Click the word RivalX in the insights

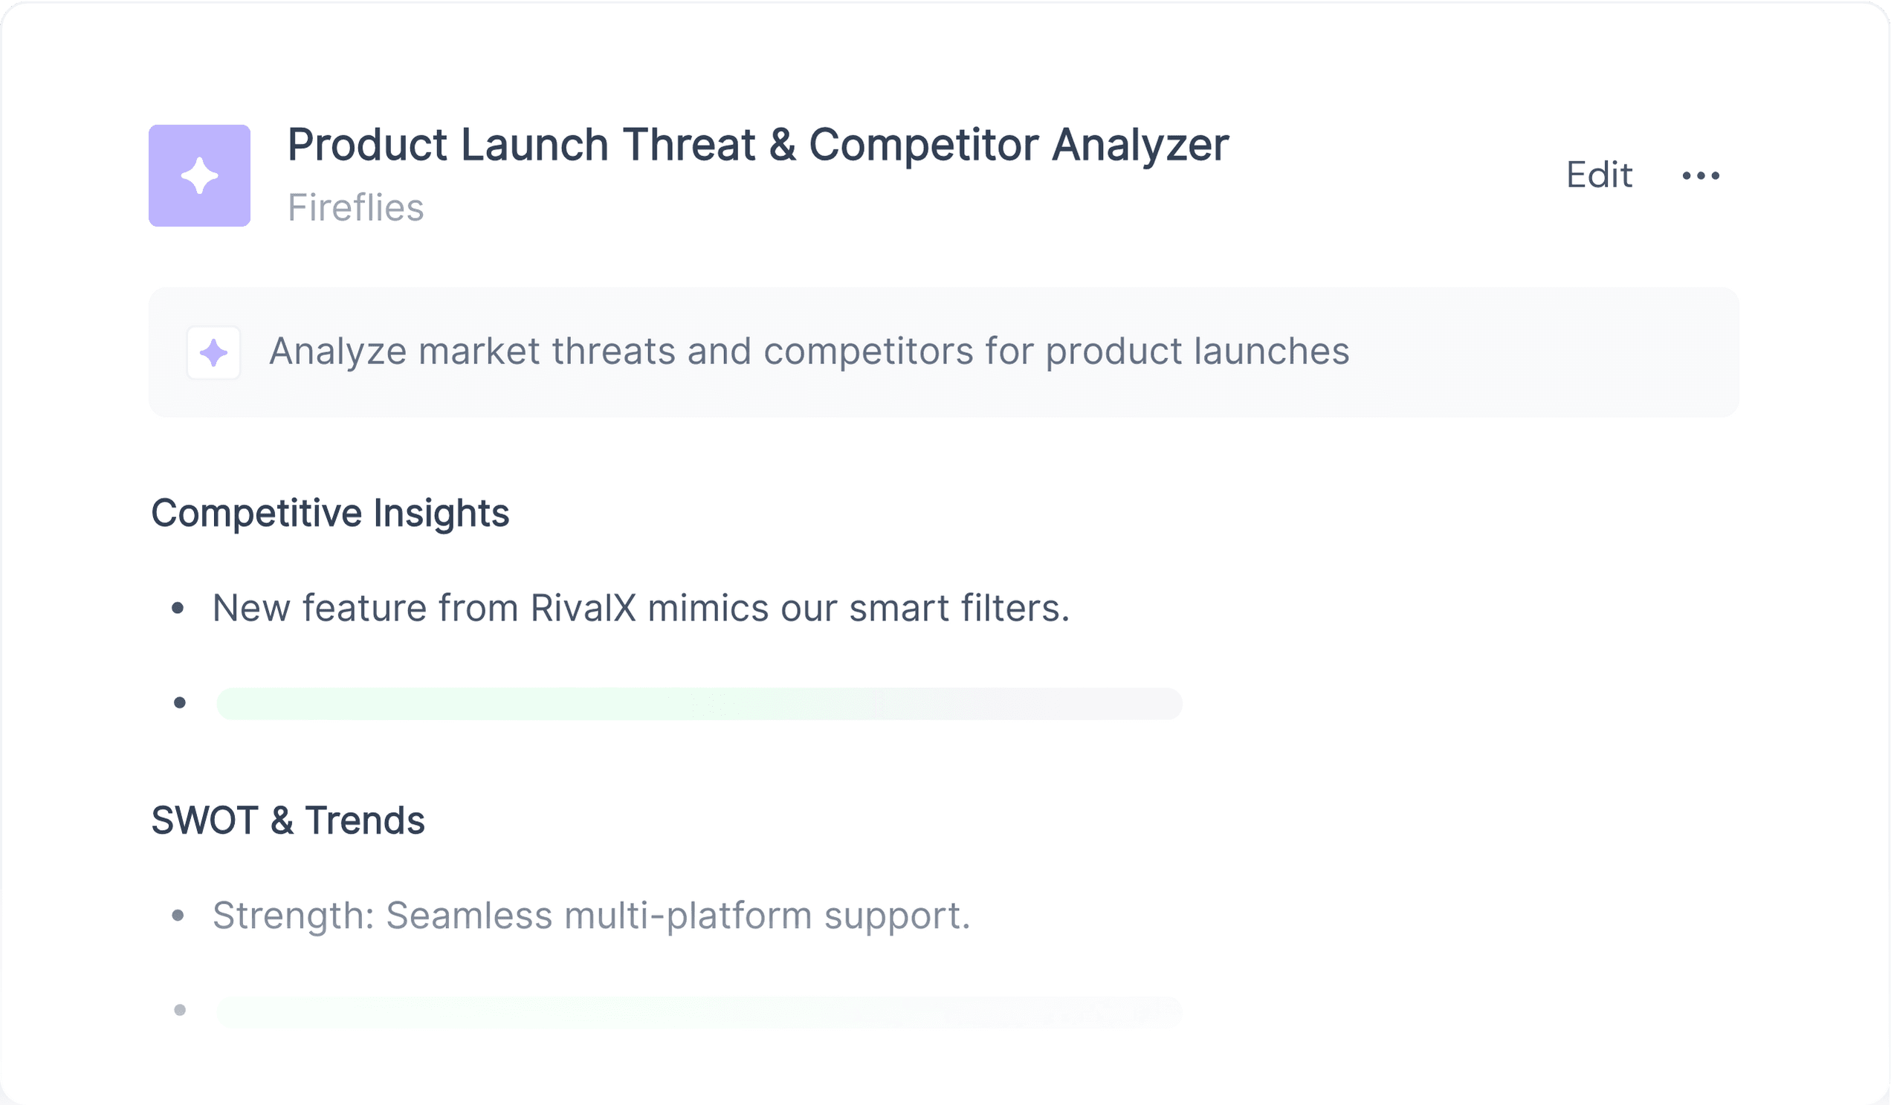[583, 609]
